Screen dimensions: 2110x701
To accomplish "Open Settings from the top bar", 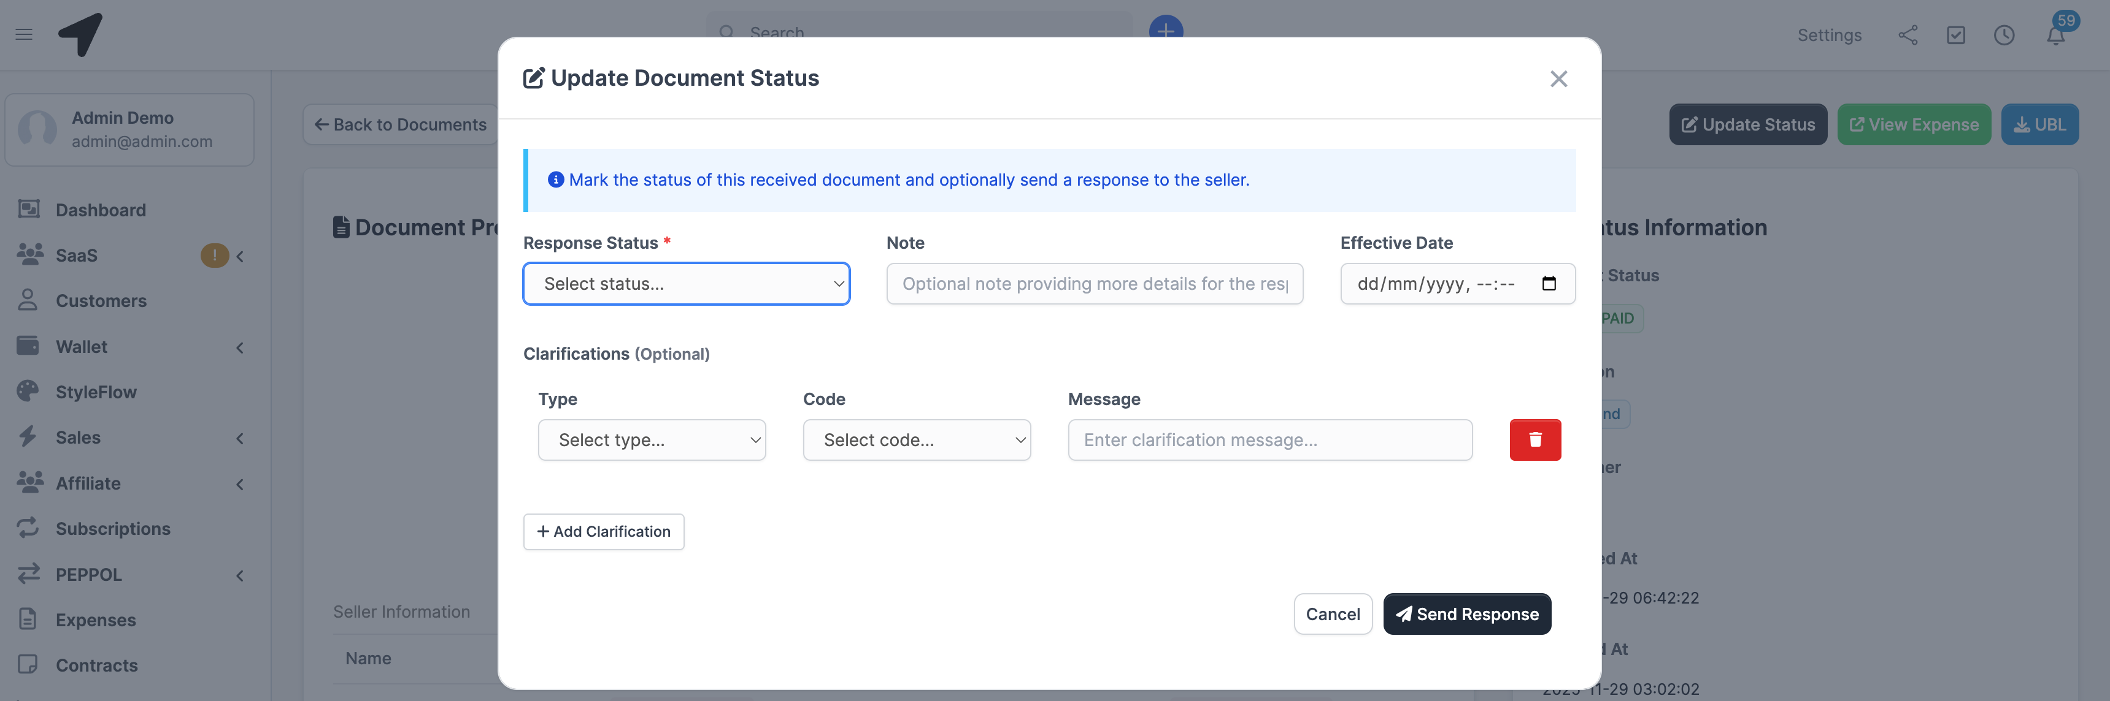I will [x=1829, y=35].
